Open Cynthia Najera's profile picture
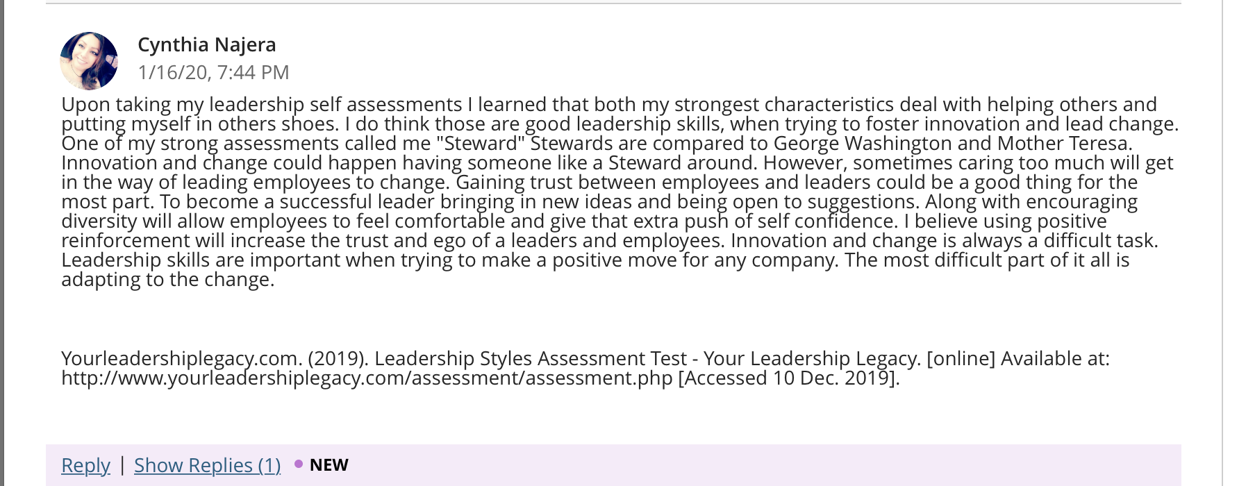Screen dimensions: 1246x486 pos(89,61)
